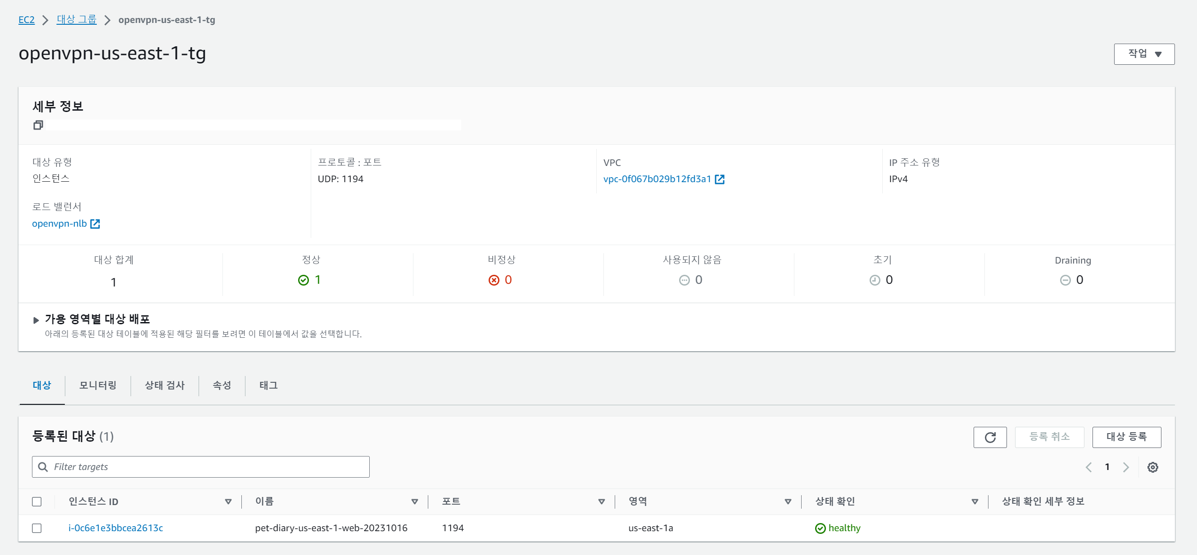Open instance i-0c6e1e3bbcea2613c link
This screenshot has width=1197, height=555.
pyautogui.click(x=116, y=528)
